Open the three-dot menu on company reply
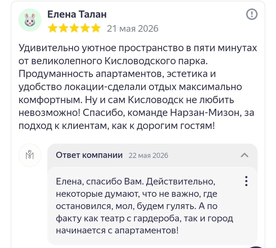Viewport: 276px width, 248px height. tap(246, 181)
